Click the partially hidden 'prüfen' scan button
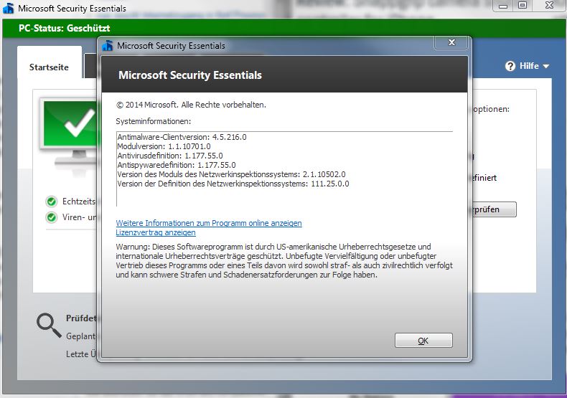 [494, 209]
